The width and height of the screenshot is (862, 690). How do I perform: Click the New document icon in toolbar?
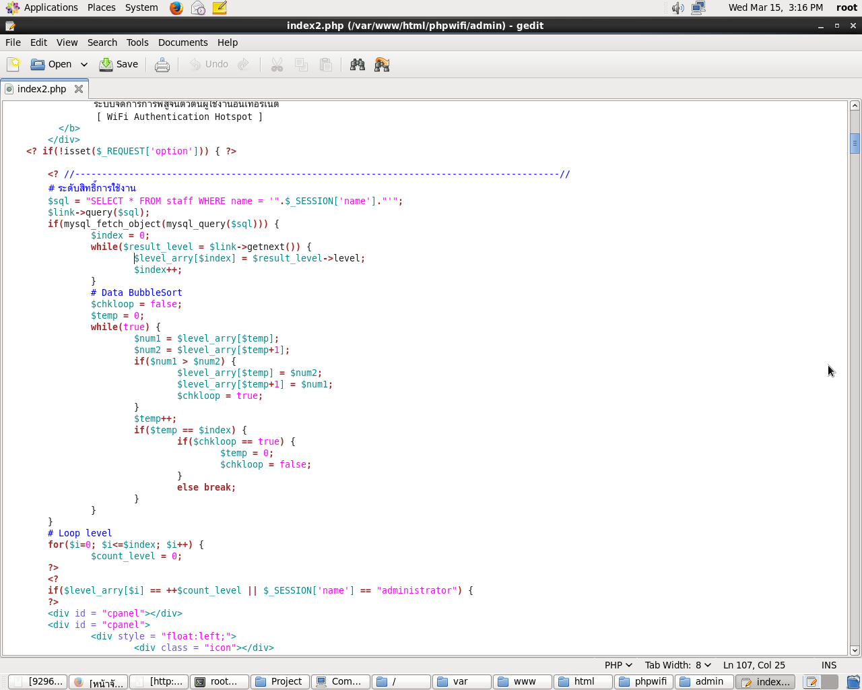13,64
